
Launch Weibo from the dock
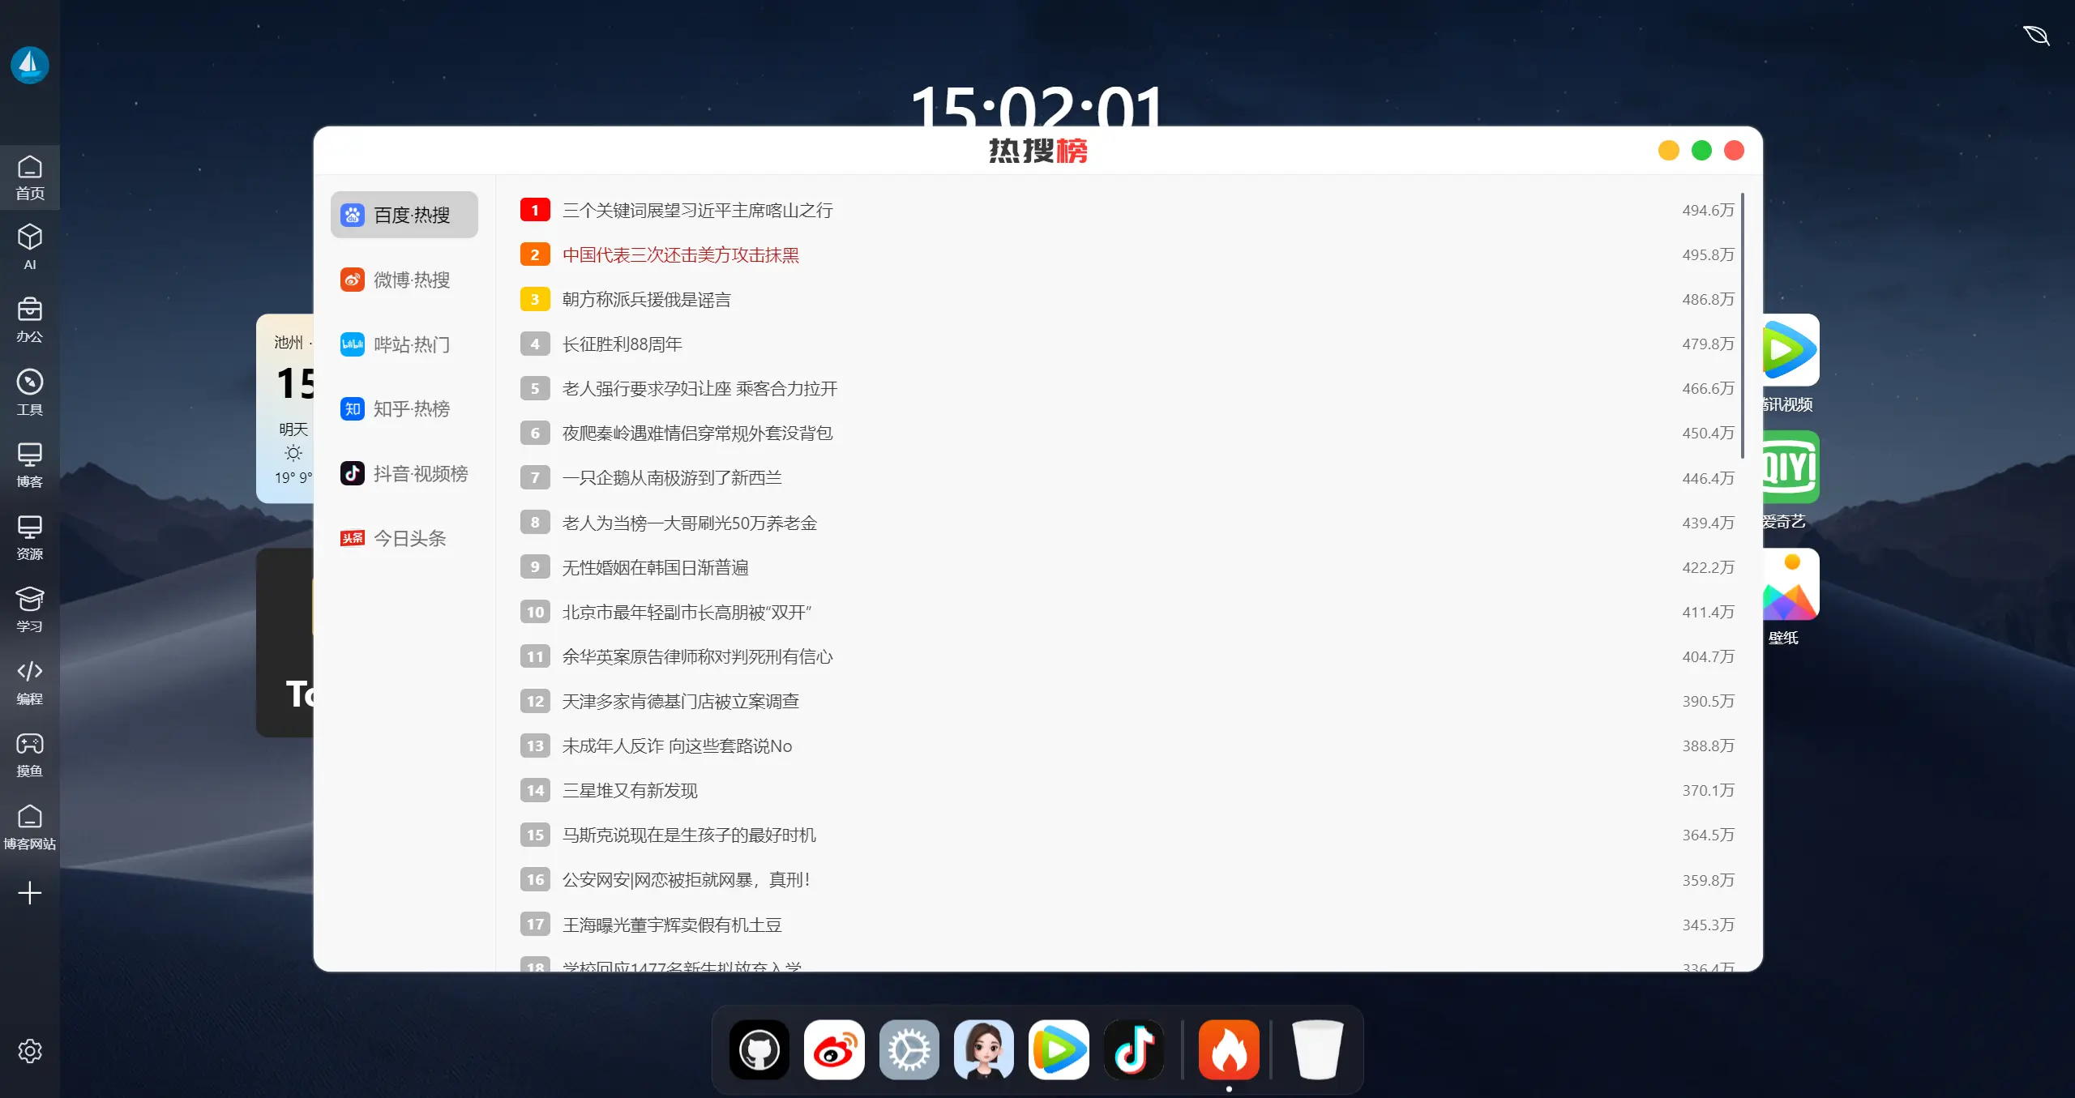[834, 1050]
